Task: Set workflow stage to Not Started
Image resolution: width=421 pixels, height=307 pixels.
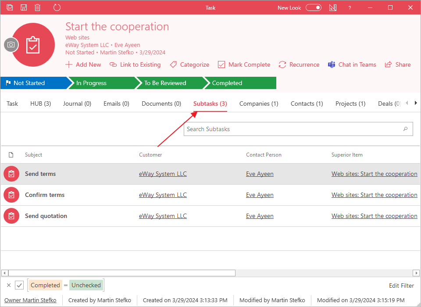Action: pos(34,83)
